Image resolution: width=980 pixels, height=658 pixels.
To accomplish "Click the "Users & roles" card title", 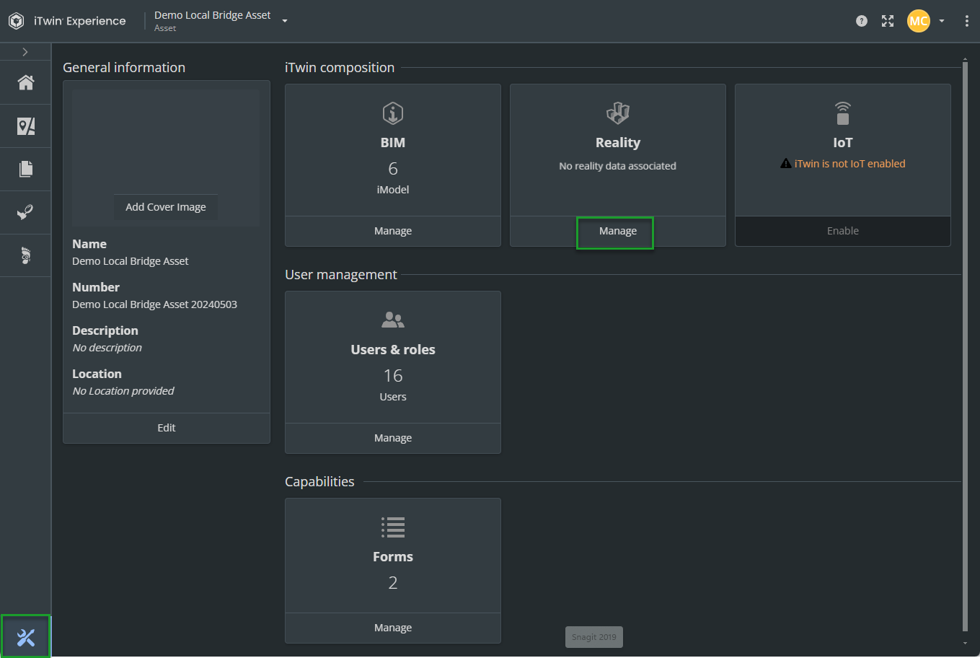I will pos(393,350).
